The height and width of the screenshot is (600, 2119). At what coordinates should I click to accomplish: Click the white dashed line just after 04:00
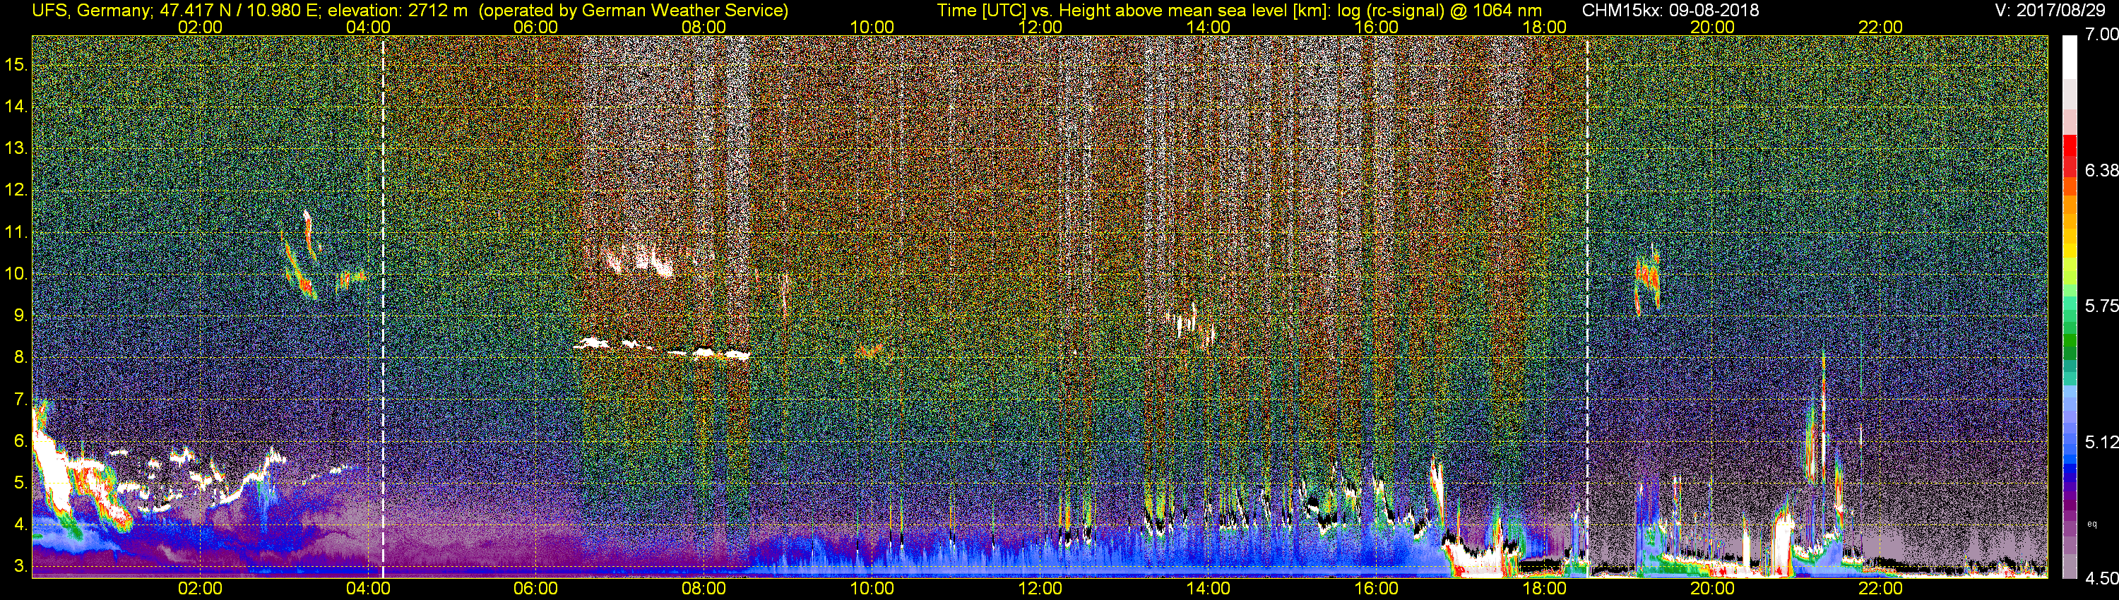(384, 306)
